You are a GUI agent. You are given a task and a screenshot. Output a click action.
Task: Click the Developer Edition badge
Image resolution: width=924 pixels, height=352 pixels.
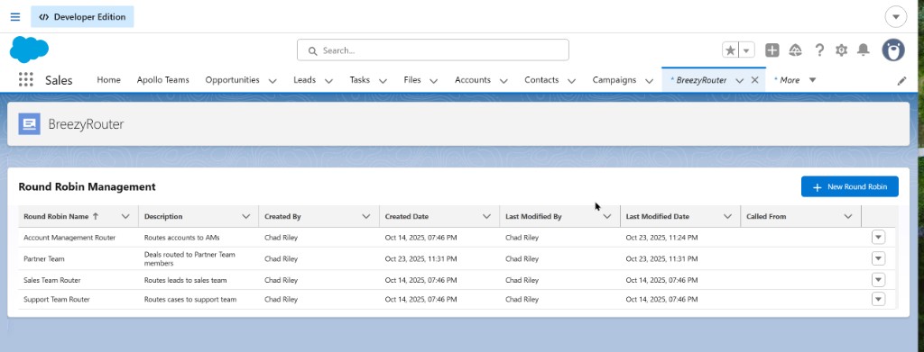(82, 17)
